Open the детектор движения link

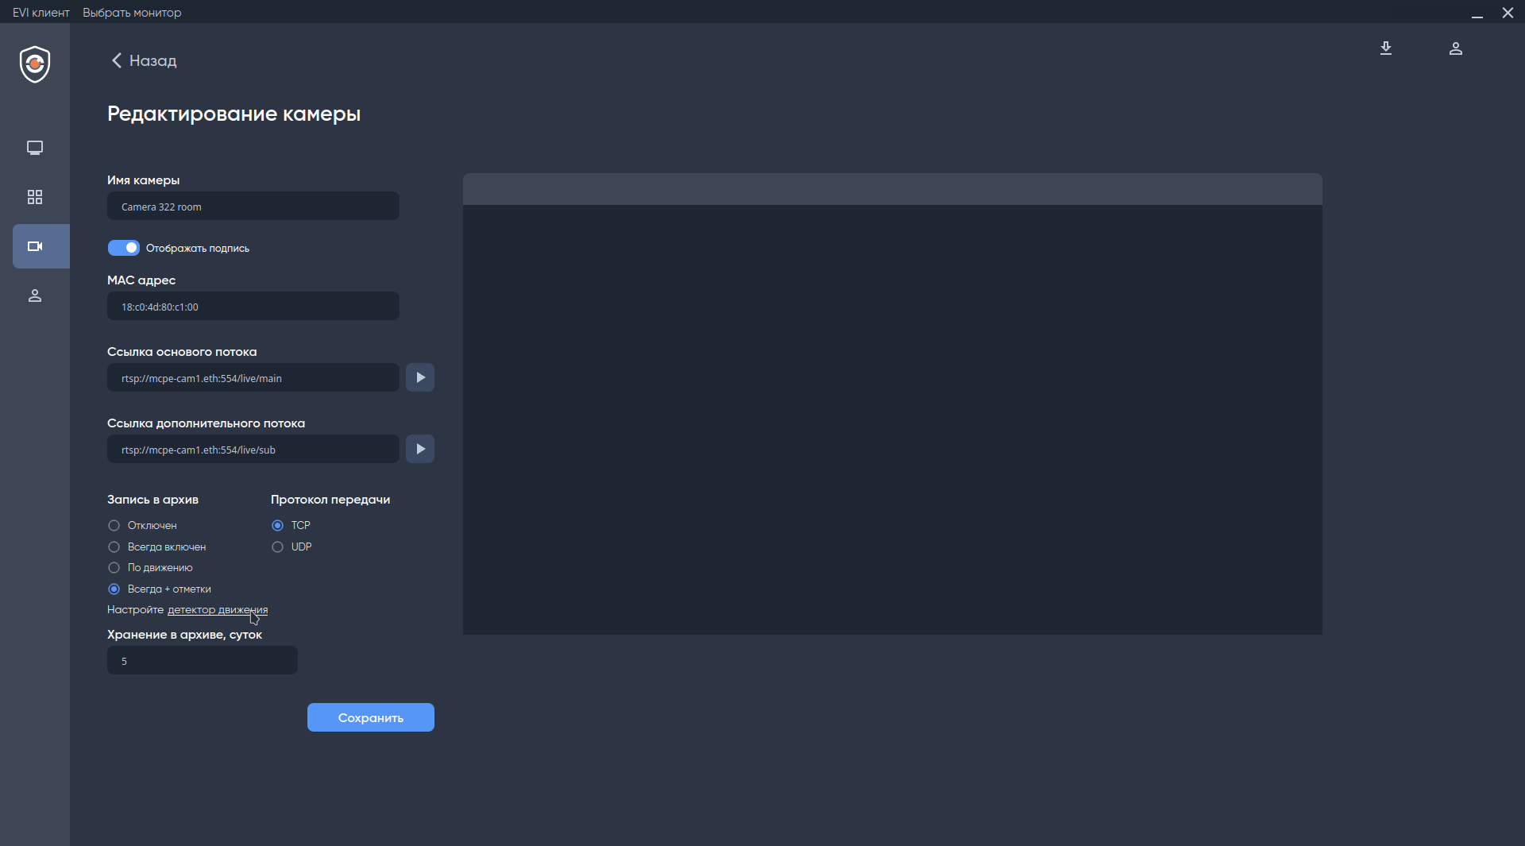218,609
